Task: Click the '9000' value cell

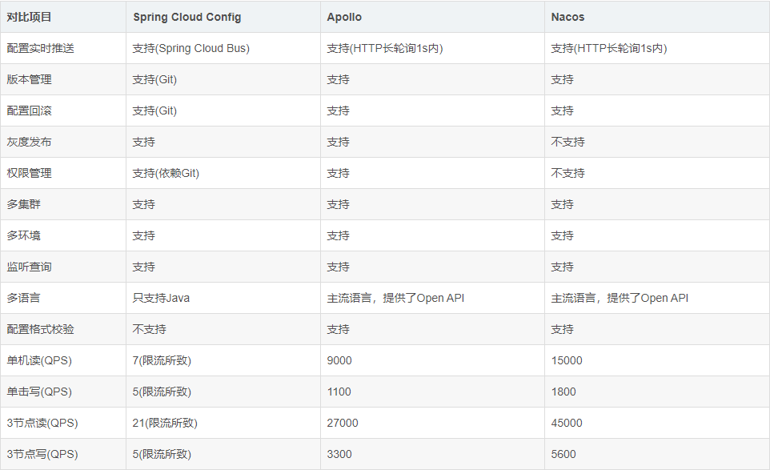Action: tap(339, 360)
